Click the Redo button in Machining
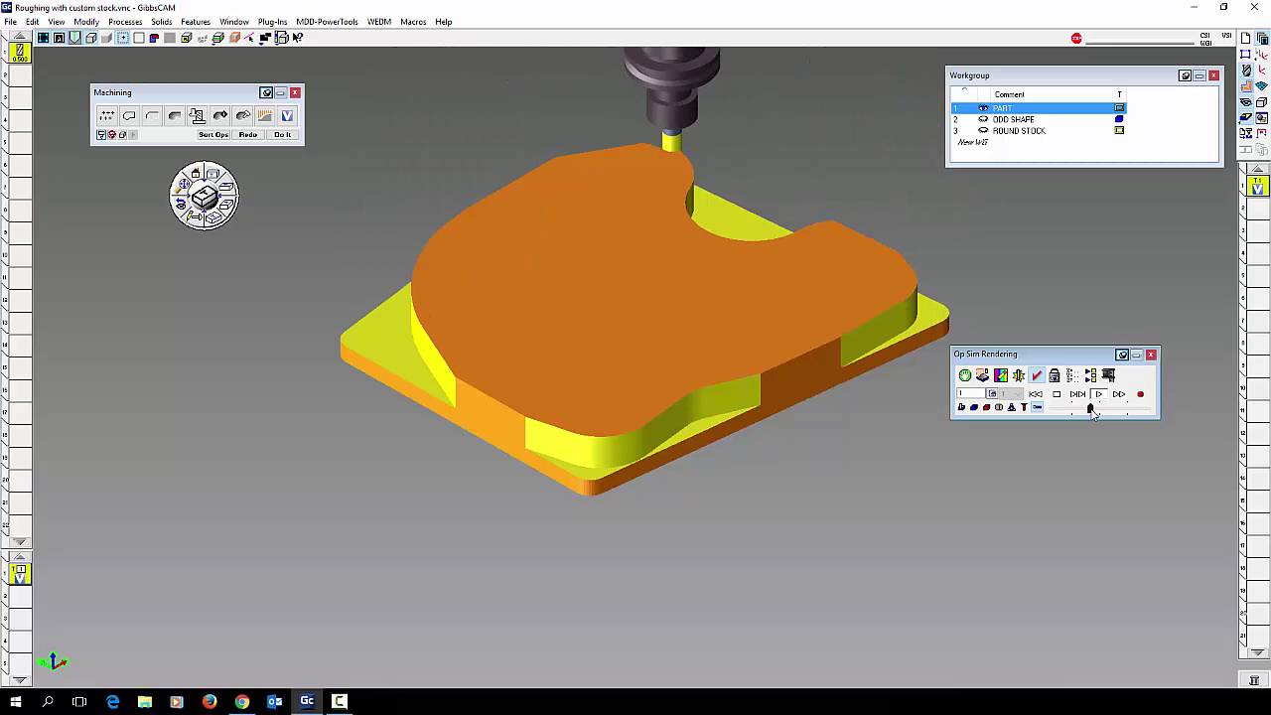Image resolution: width=1271 pixels, height=715 pixels. (x=248, y=135)
